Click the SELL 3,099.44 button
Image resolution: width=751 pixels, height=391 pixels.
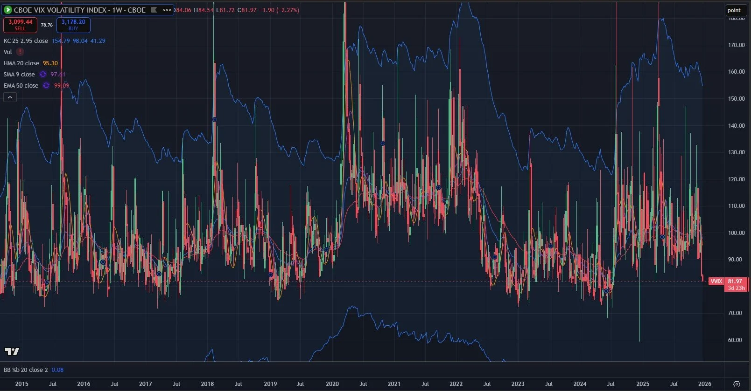[20, 25]
